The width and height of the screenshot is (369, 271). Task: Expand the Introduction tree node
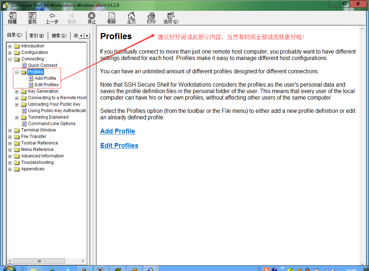pyautogui.click(x=10, y=46)
